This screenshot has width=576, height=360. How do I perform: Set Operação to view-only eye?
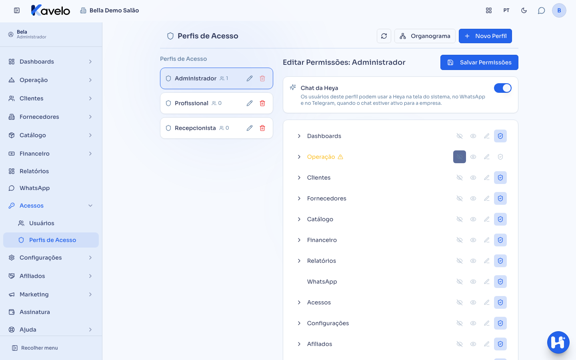[473, 157]
